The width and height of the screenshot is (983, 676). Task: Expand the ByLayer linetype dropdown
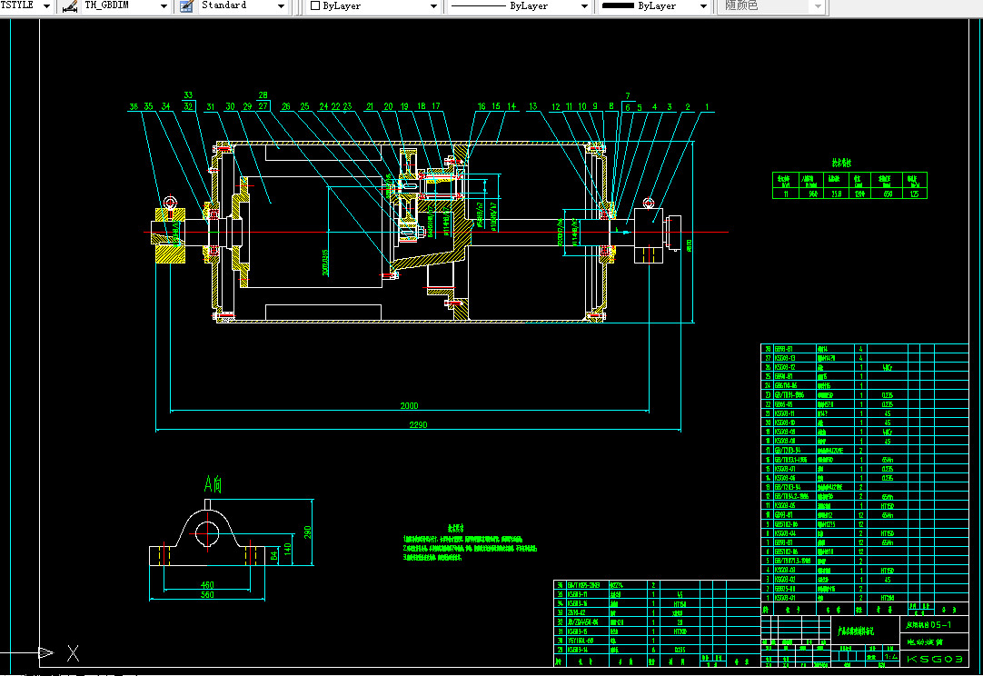click(583, 6)
